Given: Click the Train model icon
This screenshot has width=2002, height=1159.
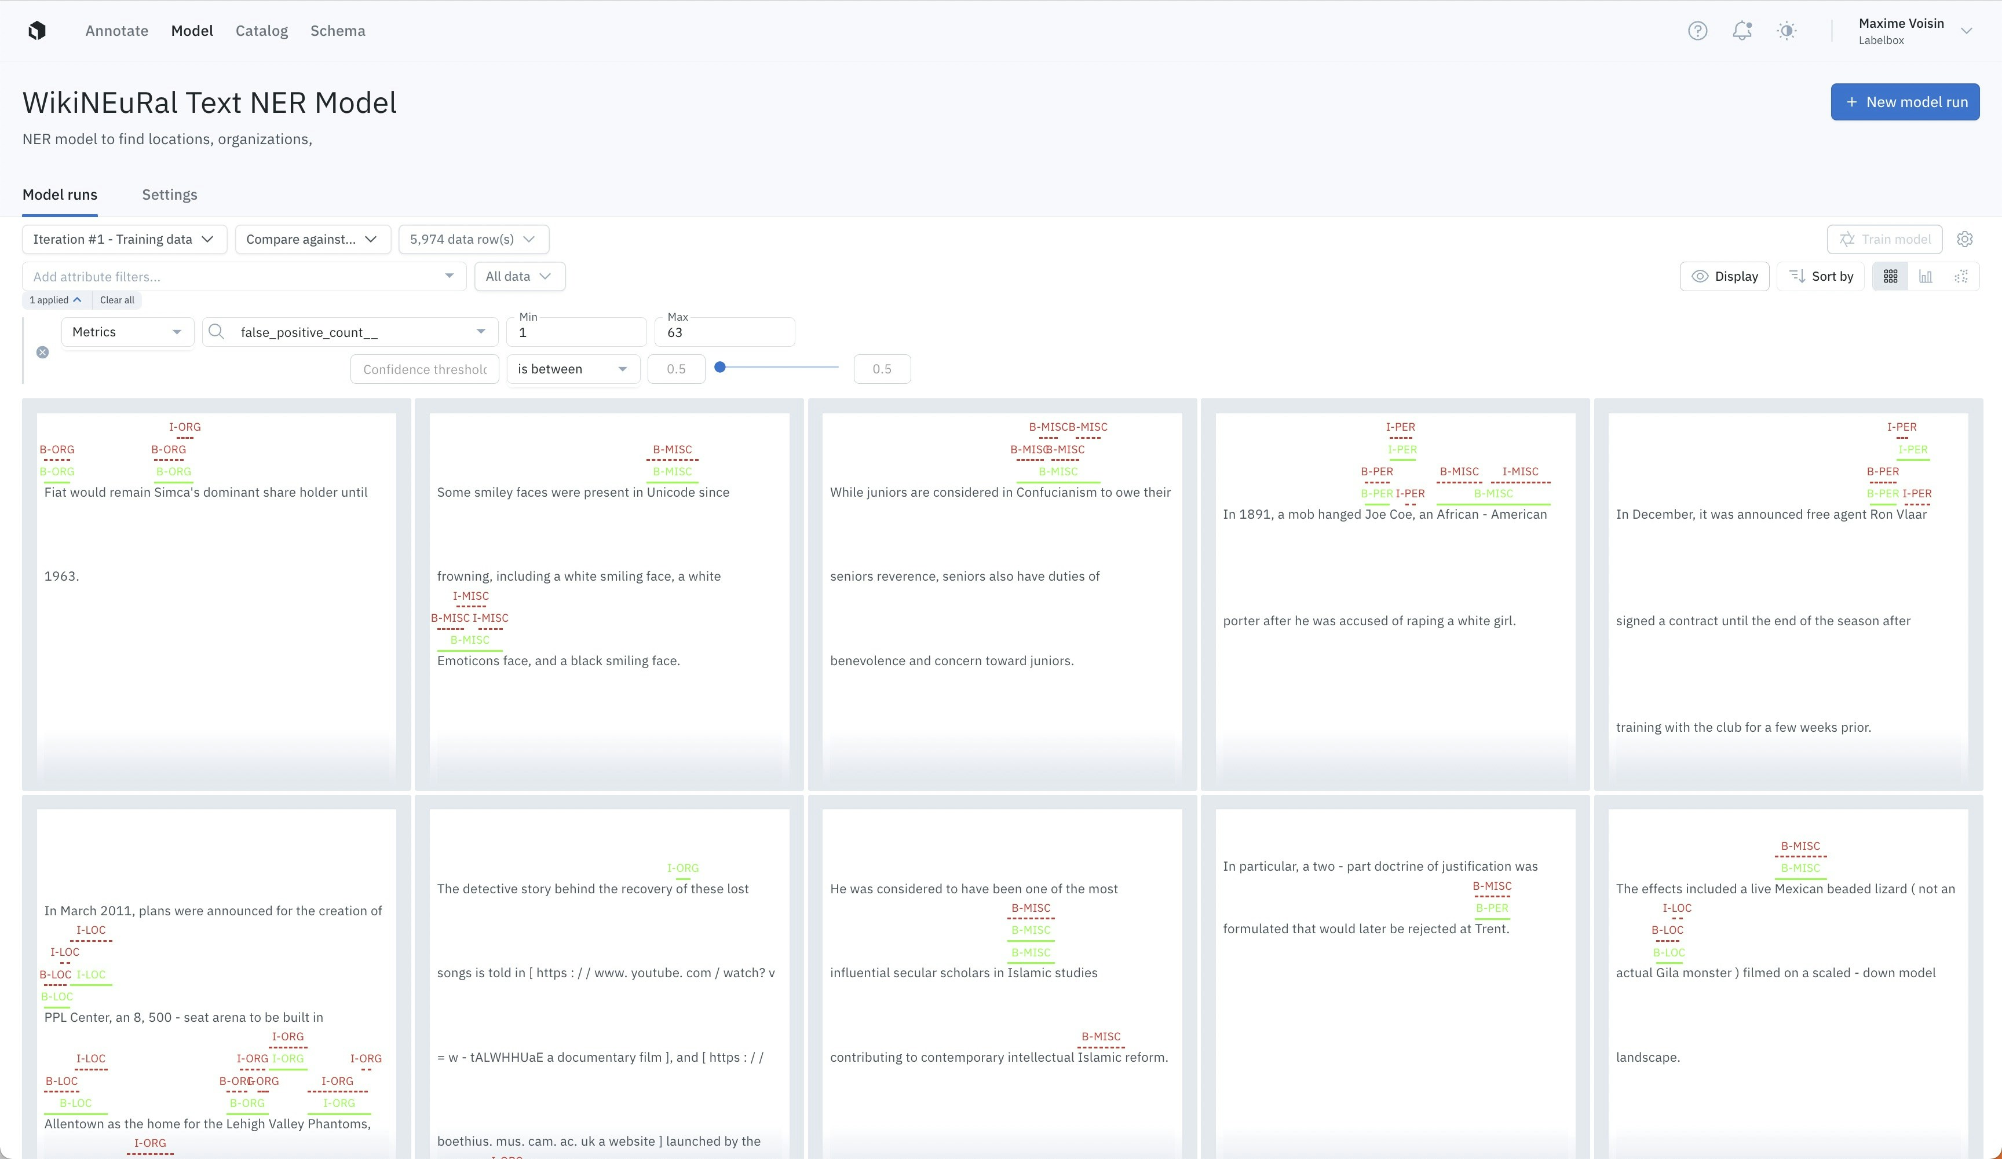Looking at the screenshot, I should click(1847, 239).
